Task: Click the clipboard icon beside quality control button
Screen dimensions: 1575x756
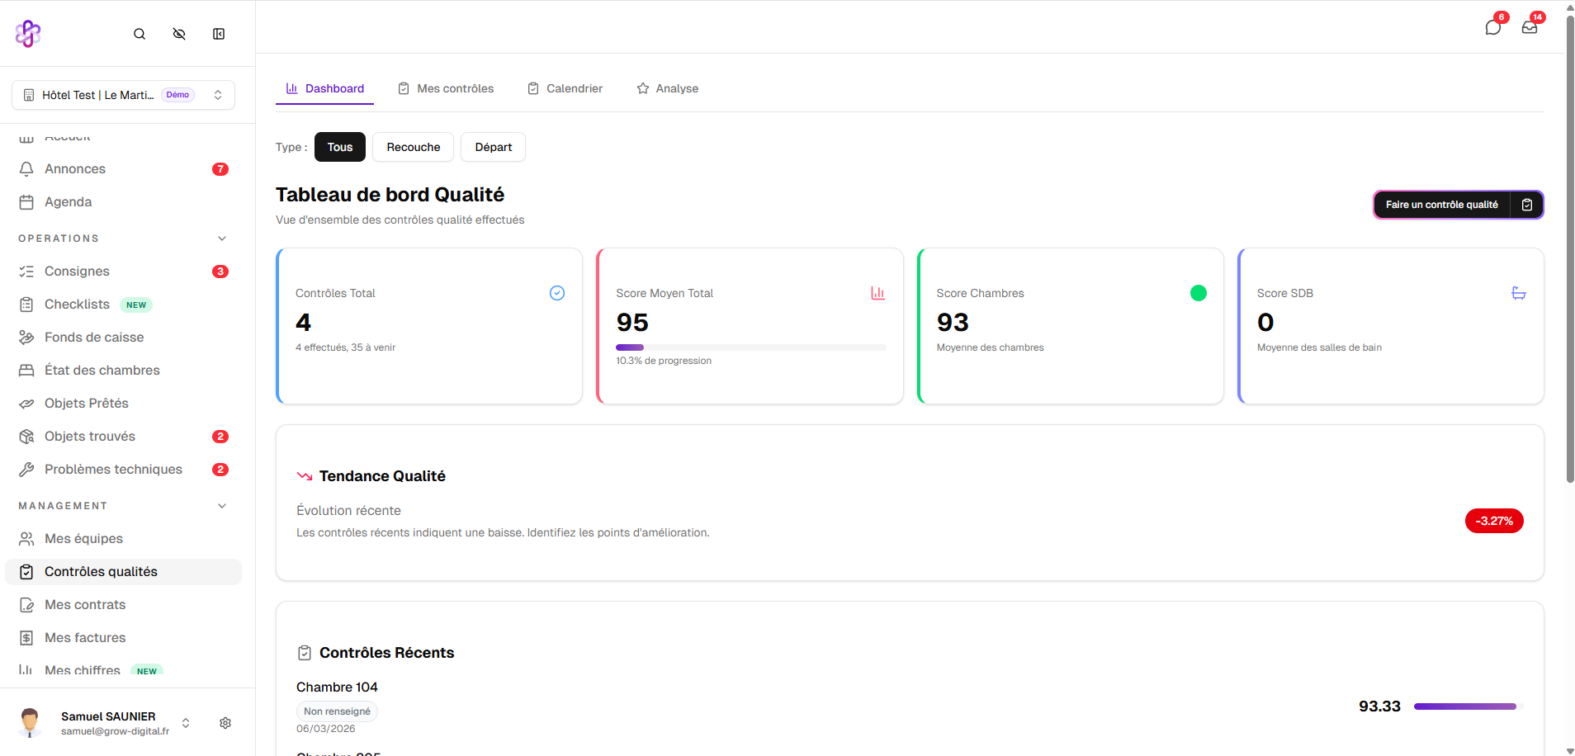Action: [x=1527, y=205]
